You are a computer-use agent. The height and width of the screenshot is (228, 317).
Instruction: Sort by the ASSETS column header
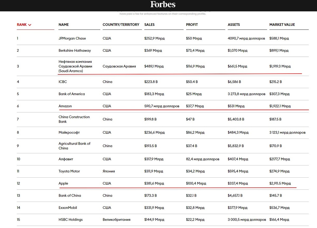point(234,25)
